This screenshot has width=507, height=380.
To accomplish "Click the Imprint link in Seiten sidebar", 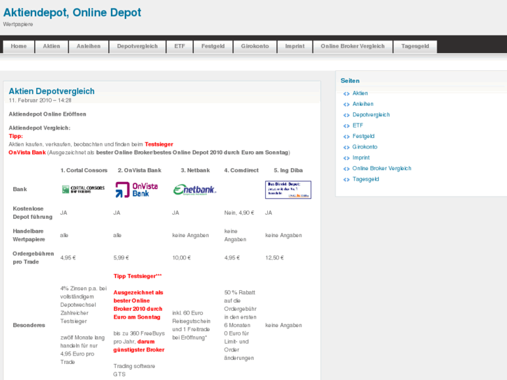I will (361, 158).
